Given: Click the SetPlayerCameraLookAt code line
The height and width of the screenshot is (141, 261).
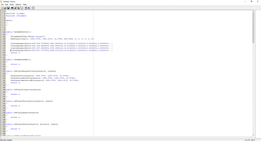Looking at the screenshot, I should pos(45,80).
